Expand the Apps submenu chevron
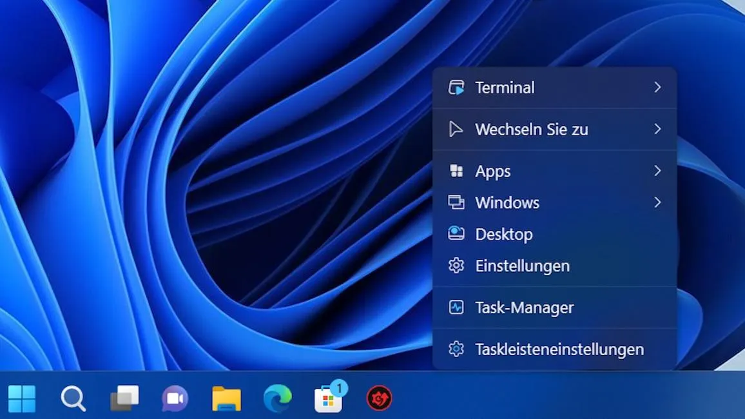The image size is (745, 419). 657,171
